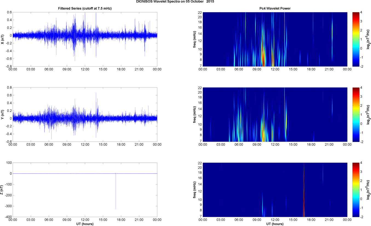Viewport: 371px width, 226px height.
Task: Click the '100' tick on the Z (nT) axis
Action: (9, 163)
